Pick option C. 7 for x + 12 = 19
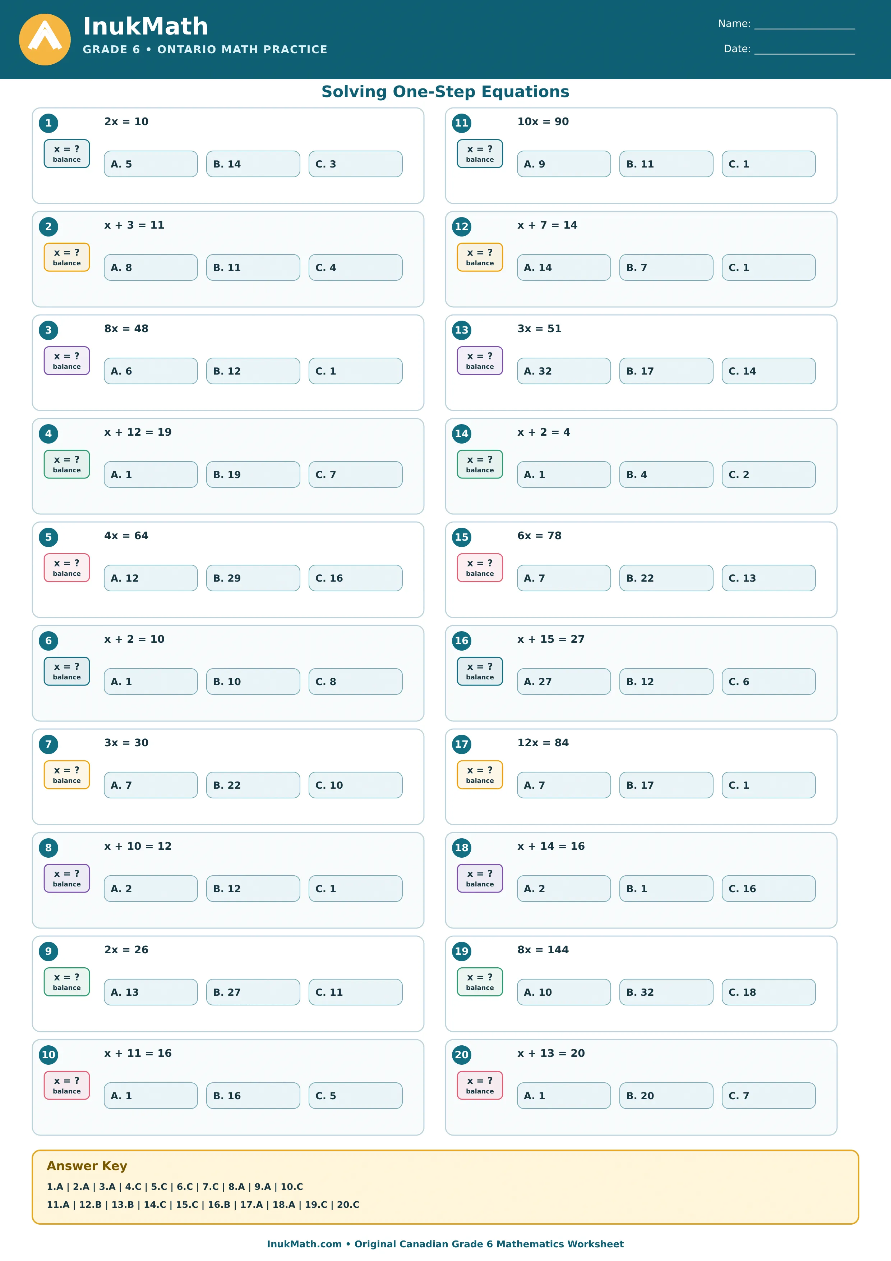 pos(356,474)
